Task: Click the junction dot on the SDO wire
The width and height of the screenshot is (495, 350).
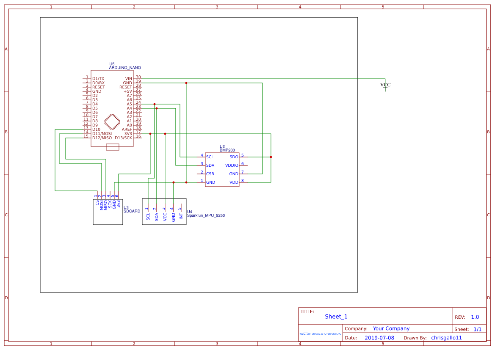Action: click(x=270, y=157)
